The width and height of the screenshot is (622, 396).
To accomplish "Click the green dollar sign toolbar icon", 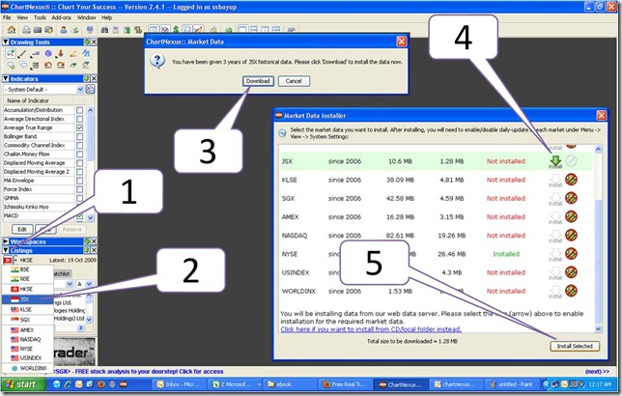I will (176, 29).
